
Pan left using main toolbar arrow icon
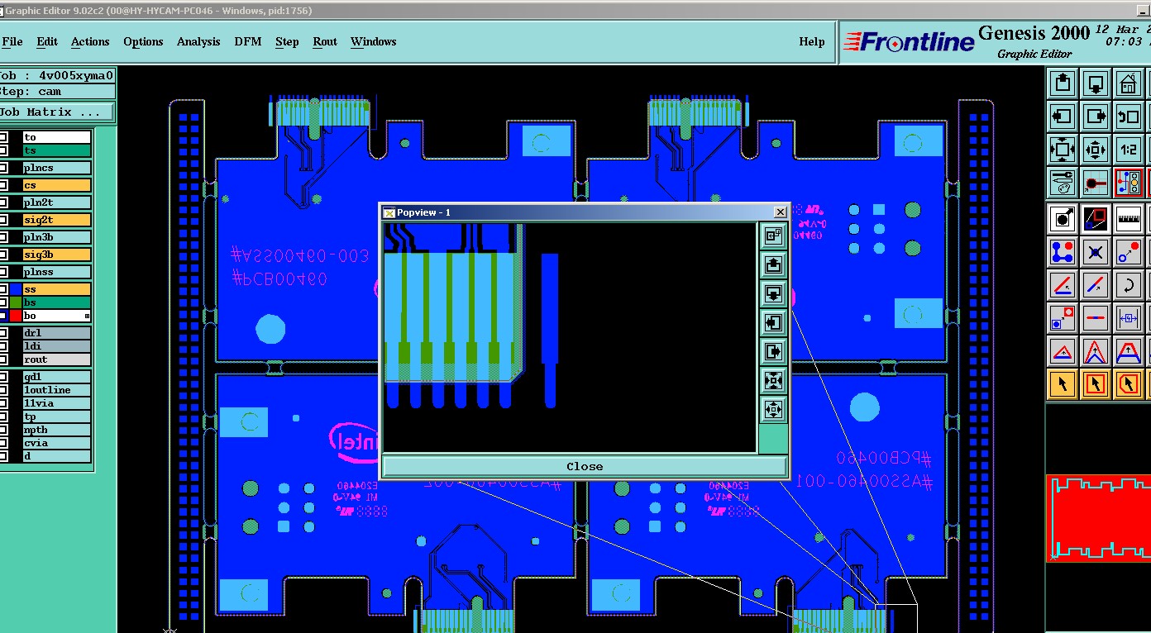pos(1063,117)
